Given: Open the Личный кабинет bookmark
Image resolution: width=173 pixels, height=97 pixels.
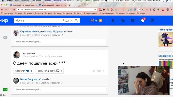Looking at the screenshot, I should tap(107, 13).
